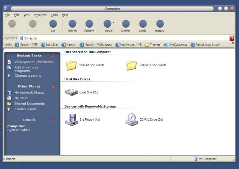Open the ftp.lightstar1.com link
The image size is (239, 169).
tap(205, 45)
